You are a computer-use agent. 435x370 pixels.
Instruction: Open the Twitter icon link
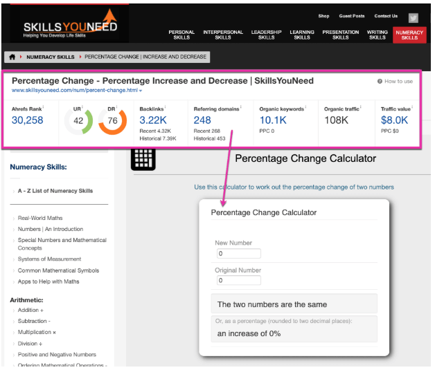point(414,18)
